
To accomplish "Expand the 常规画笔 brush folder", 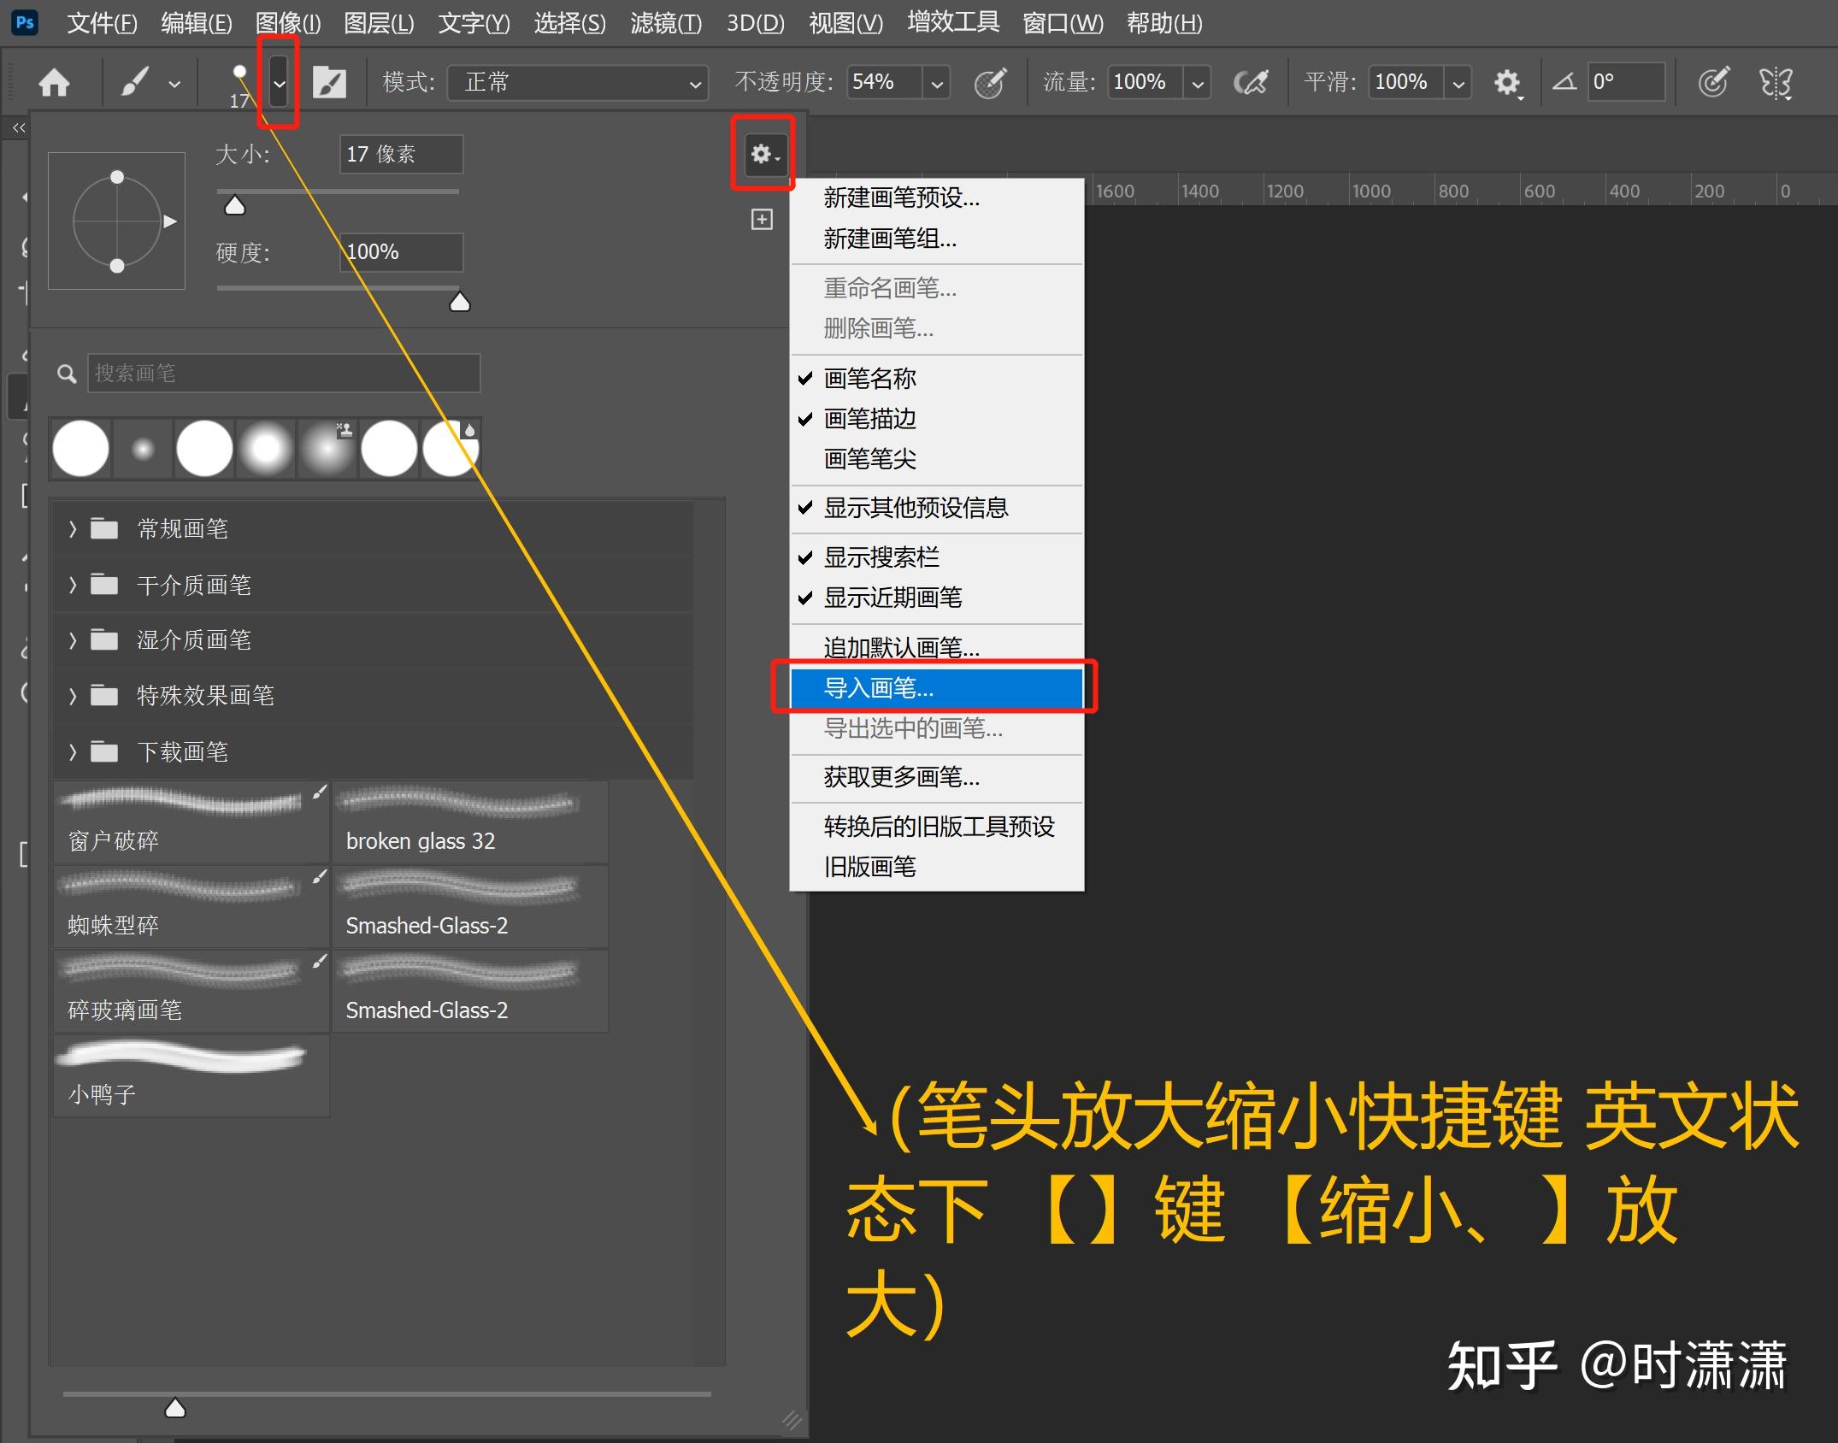I will [181, 527].
